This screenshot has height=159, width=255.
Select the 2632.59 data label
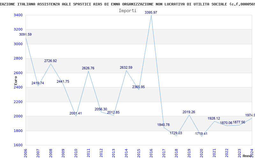click(126, 67)
